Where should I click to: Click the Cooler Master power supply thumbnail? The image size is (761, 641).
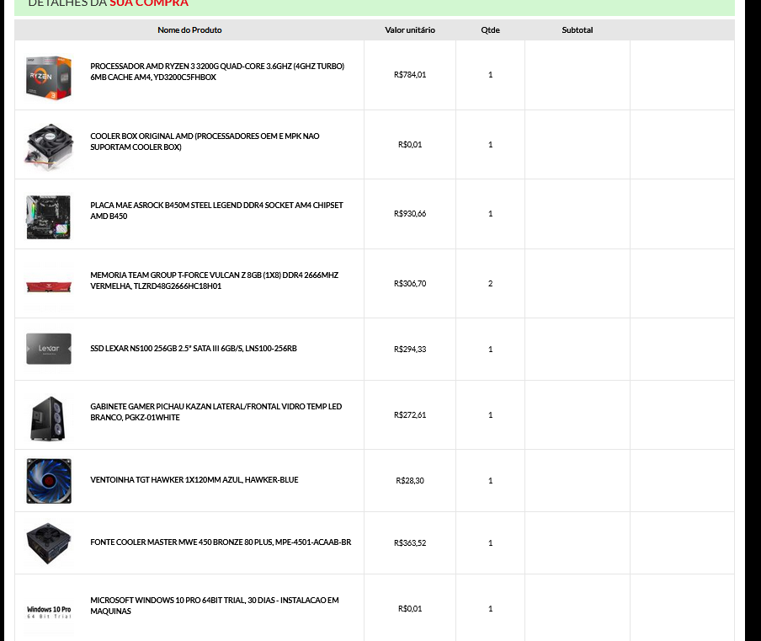(49, 543)
